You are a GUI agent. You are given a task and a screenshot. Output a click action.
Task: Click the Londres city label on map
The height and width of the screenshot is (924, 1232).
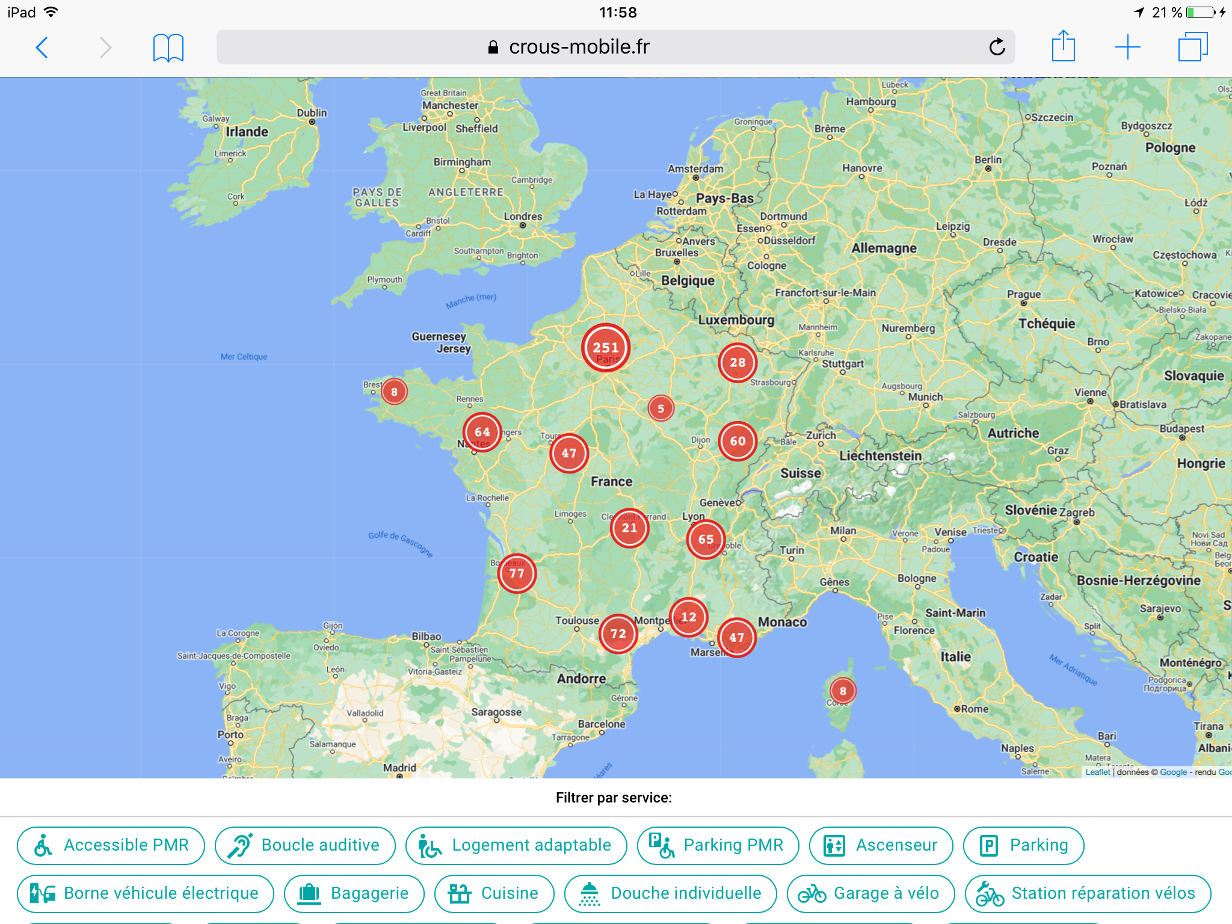point(523,216)
